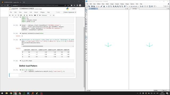170x95 pixels.
Task: Click the lock/unlock model icon in SAP2000
Action: coord(104,6)
